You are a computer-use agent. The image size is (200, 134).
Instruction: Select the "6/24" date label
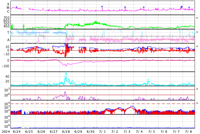coord(17,131)
